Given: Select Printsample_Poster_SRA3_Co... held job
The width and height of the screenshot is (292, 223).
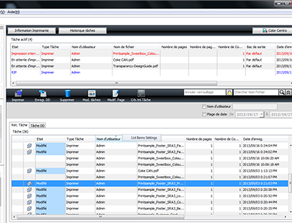Looking at the screenshot, I should coord(150,202).
